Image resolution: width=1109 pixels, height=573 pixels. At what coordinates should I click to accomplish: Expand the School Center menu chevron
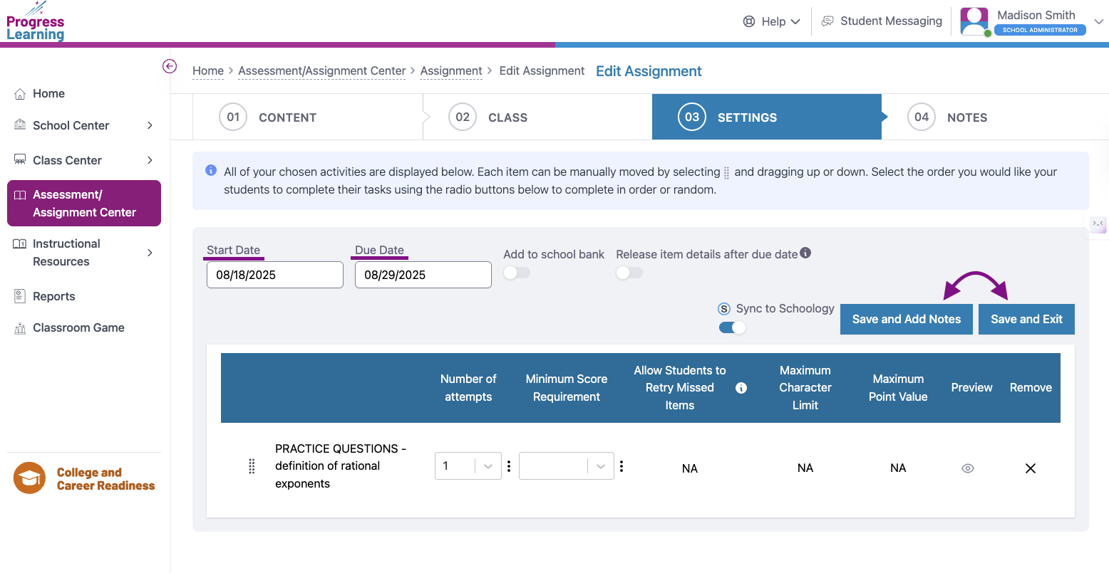[x=150, y=125]
